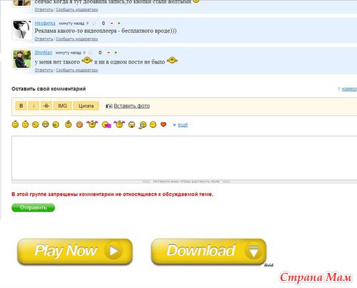Viewport: 357px width, 288px height.
Task: Grab the comment box resize handle
Action: click(x=186, y=182)
